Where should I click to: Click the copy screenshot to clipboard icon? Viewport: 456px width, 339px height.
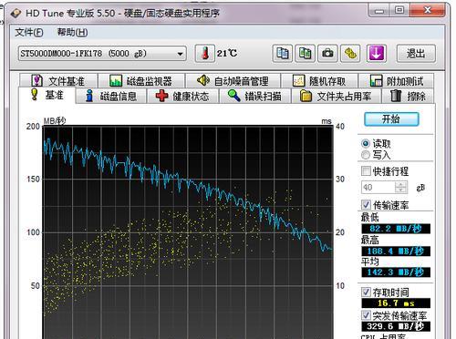click(305, 54)
